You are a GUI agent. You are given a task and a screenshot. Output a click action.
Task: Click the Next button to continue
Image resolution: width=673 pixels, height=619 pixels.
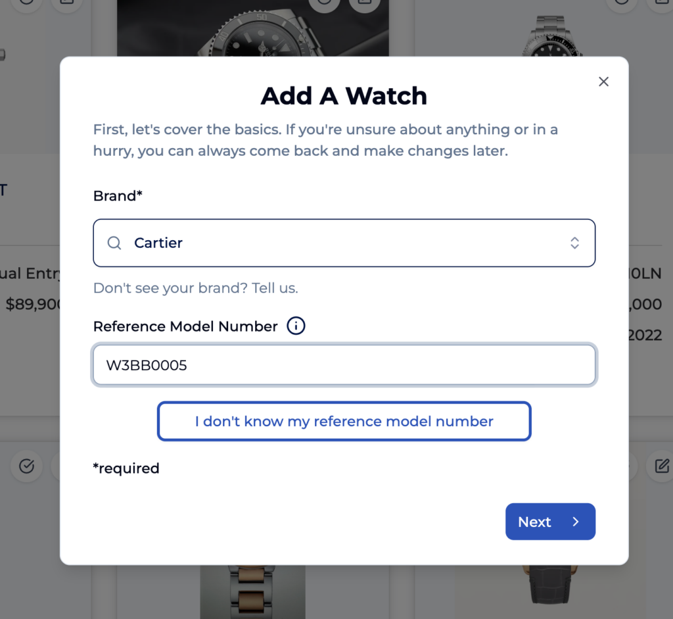click(x=550, y=522)
